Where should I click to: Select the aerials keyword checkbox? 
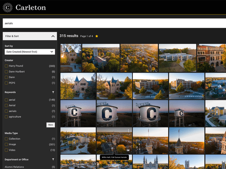[6, 111]
